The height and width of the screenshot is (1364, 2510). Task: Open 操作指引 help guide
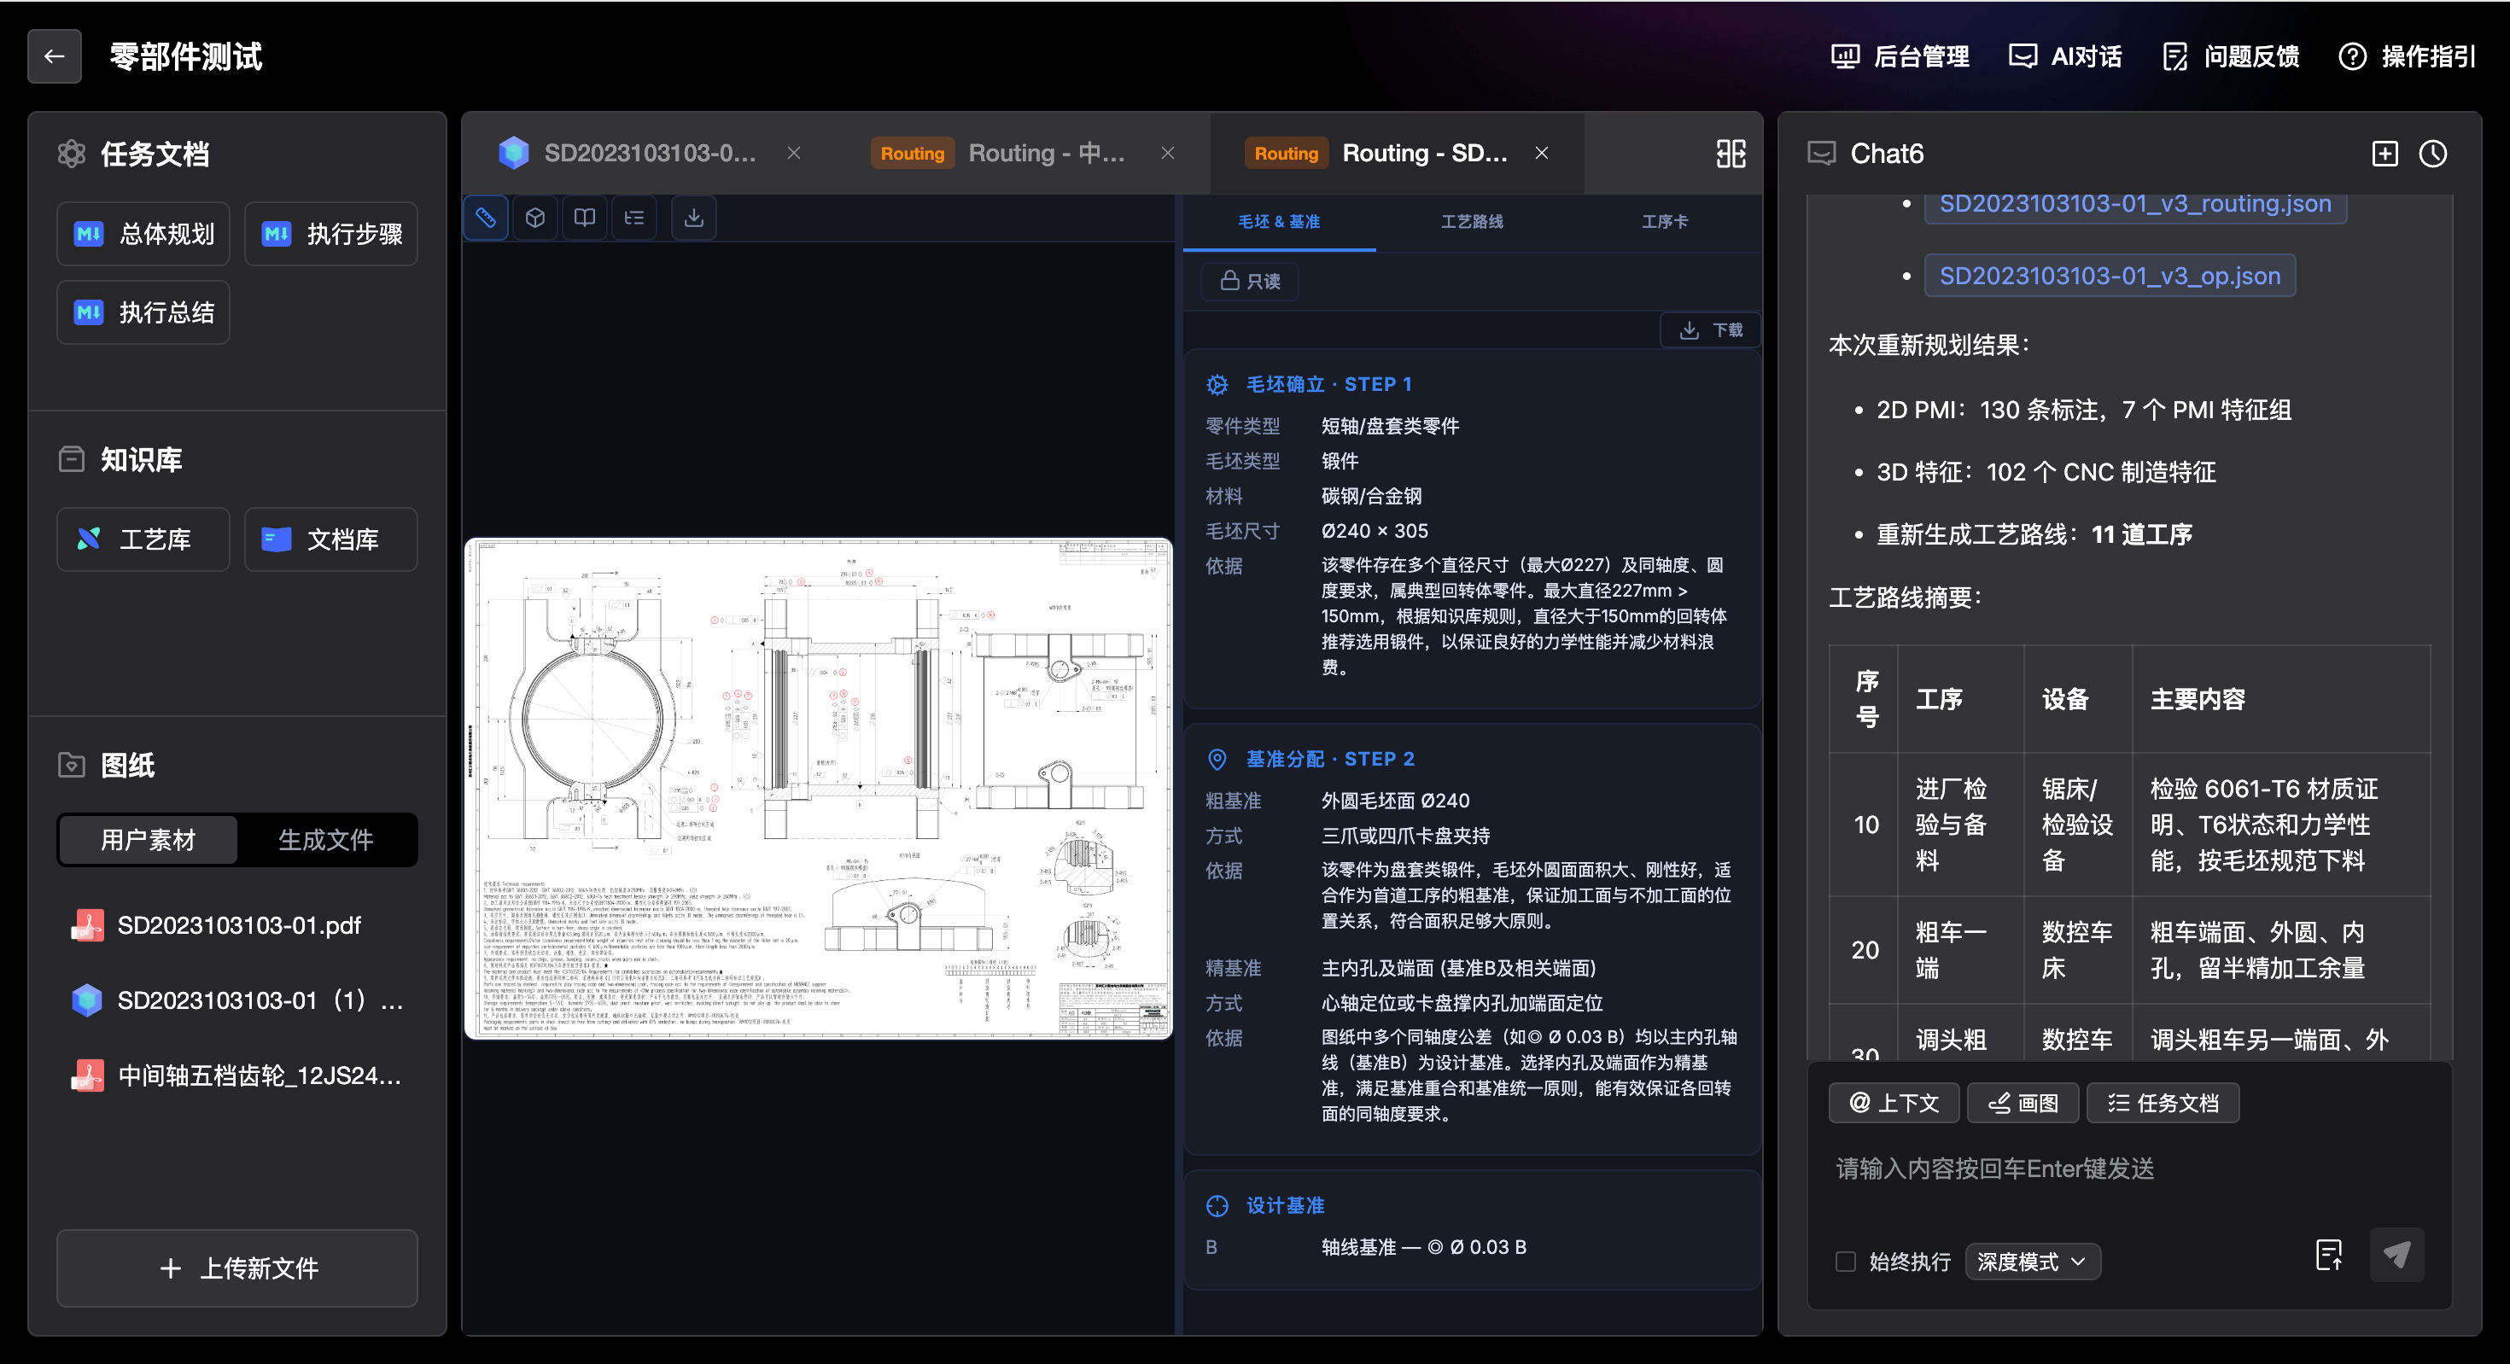[x=2407, y=56]
